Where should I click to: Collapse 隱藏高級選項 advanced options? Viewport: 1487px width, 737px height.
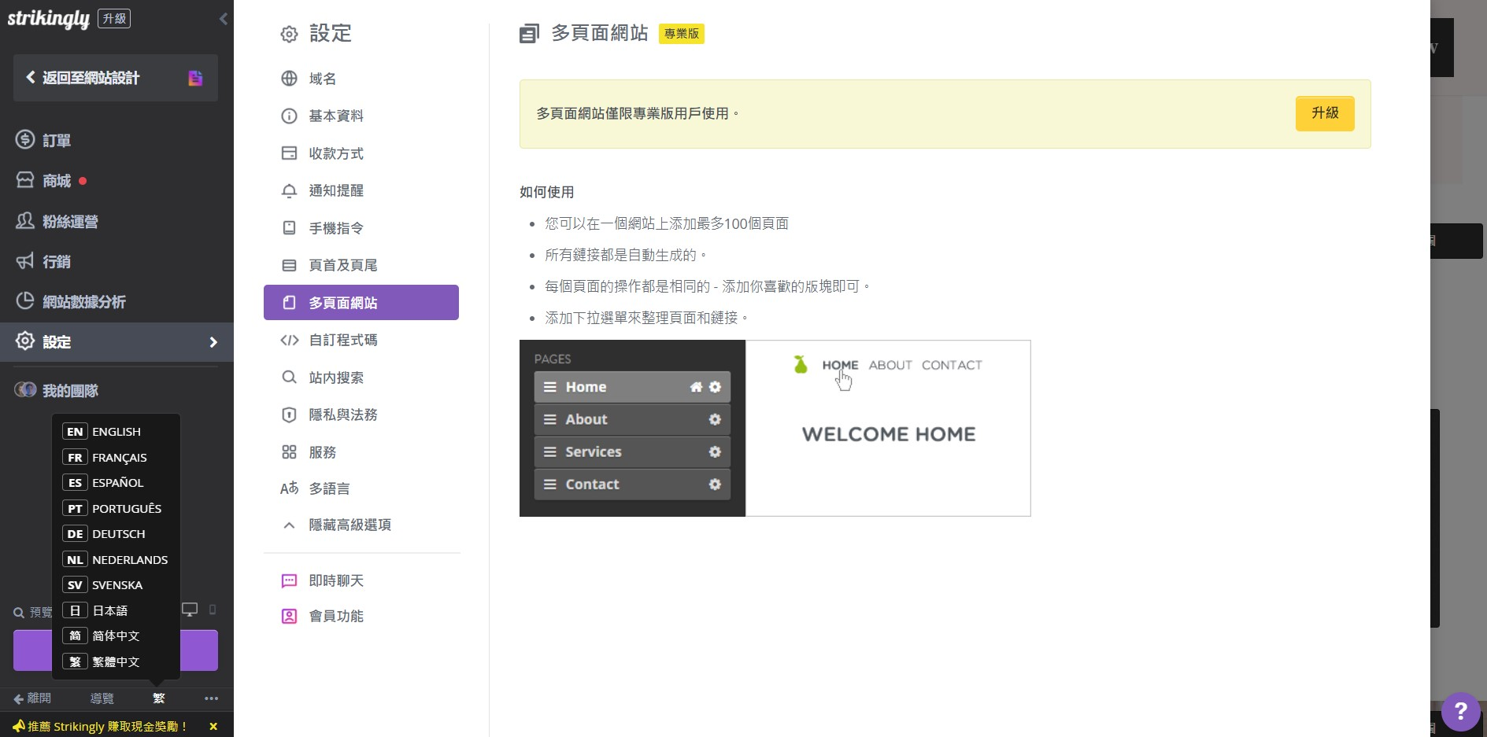[289, 525]
